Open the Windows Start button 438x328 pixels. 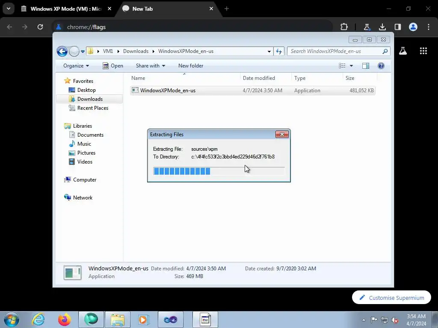click(12, 319)
